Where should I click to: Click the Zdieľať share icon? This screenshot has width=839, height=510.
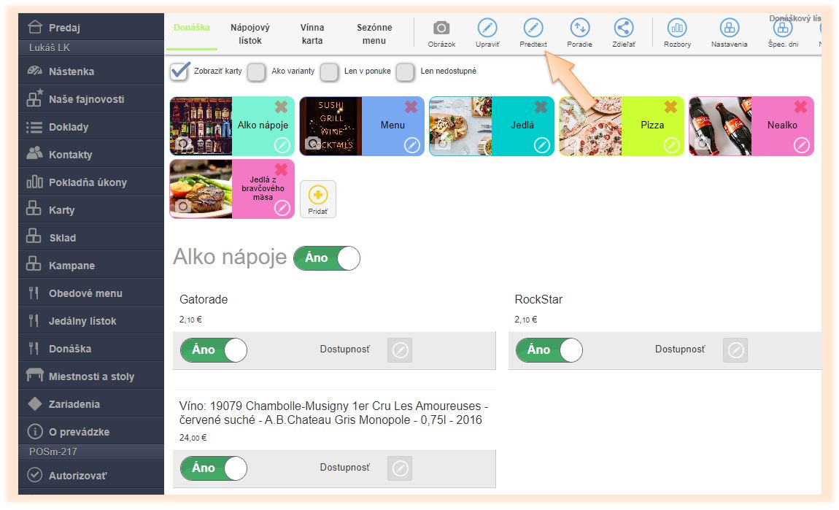point(624,28)
